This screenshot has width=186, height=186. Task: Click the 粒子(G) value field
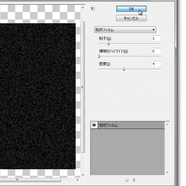pos(156,38)
